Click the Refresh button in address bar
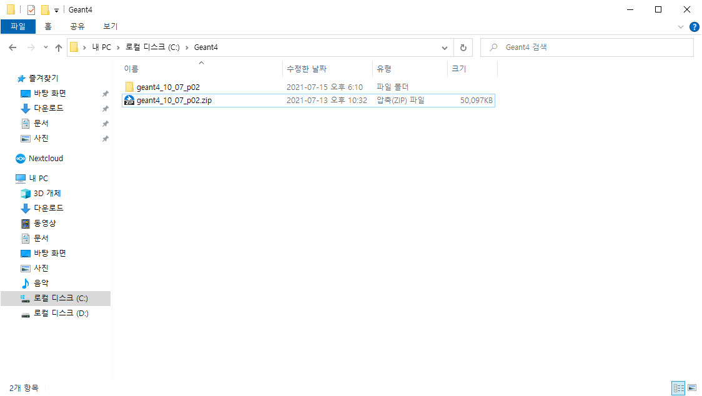The height and width of the screenshot is (396, 702). 463,47
